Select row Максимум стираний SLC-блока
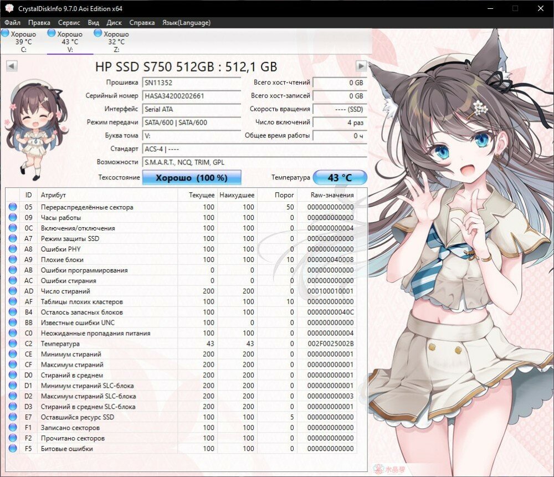The image size is (554, 477). (181, 396)
